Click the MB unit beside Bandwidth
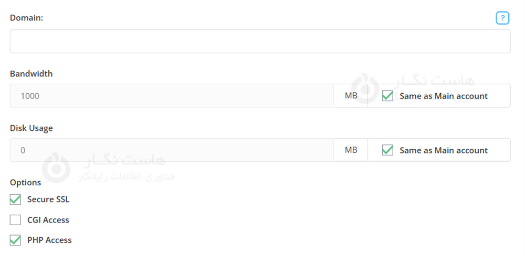Screen dimensions: 525x256 tap(351, 96)
